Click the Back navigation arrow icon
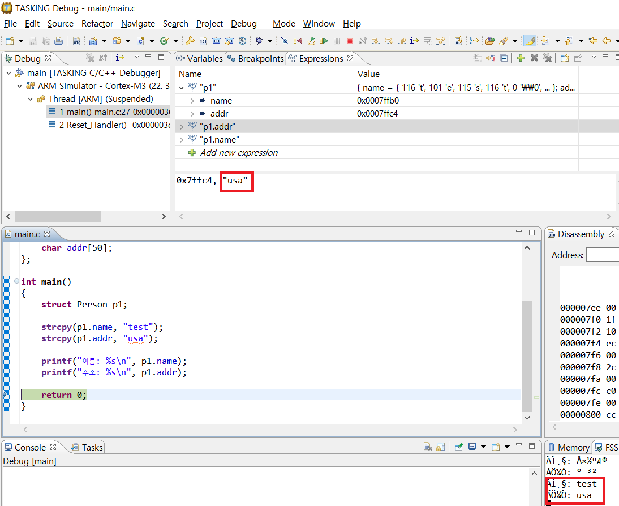This screenshot has height=506, width=619. tap(607, 41)
